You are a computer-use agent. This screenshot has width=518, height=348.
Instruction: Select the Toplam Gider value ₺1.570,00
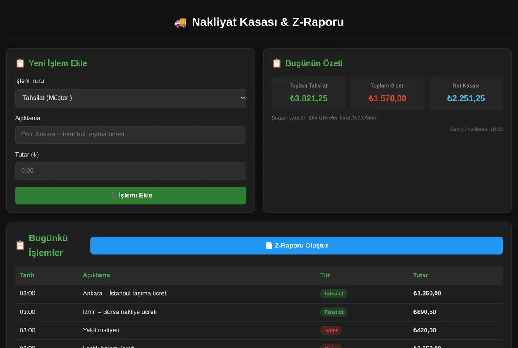(x=387, y=98)
